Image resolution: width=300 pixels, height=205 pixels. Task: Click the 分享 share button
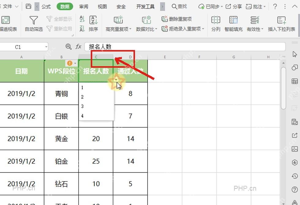(x=234, y=6)
